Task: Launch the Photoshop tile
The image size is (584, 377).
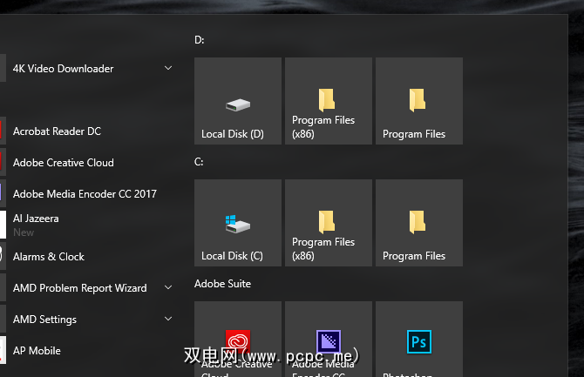Action: tap(419, 340)
